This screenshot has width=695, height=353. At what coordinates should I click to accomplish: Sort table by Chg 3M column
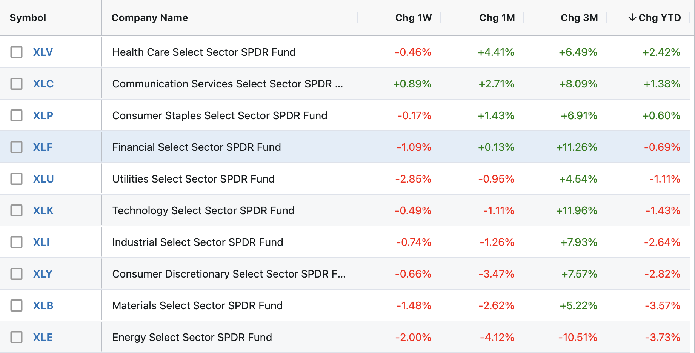[579, 17]
